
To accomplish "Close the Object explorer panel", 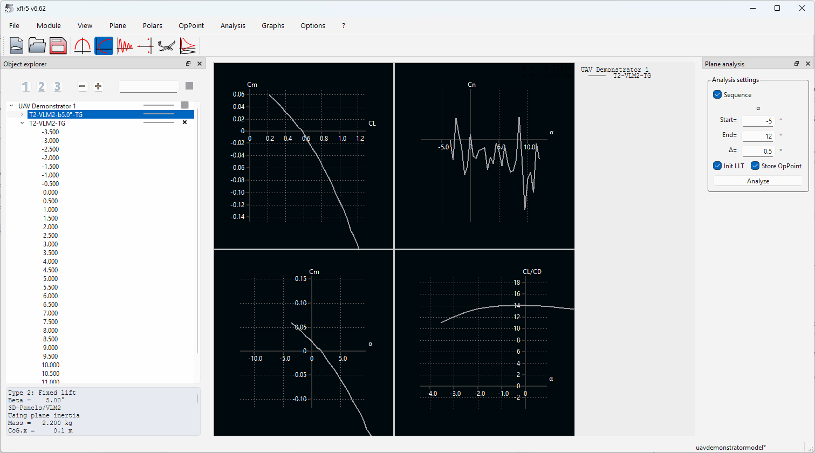I will point(199,64).
